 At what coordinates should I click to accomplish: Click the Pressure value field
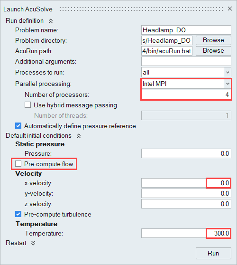[186, 153]
